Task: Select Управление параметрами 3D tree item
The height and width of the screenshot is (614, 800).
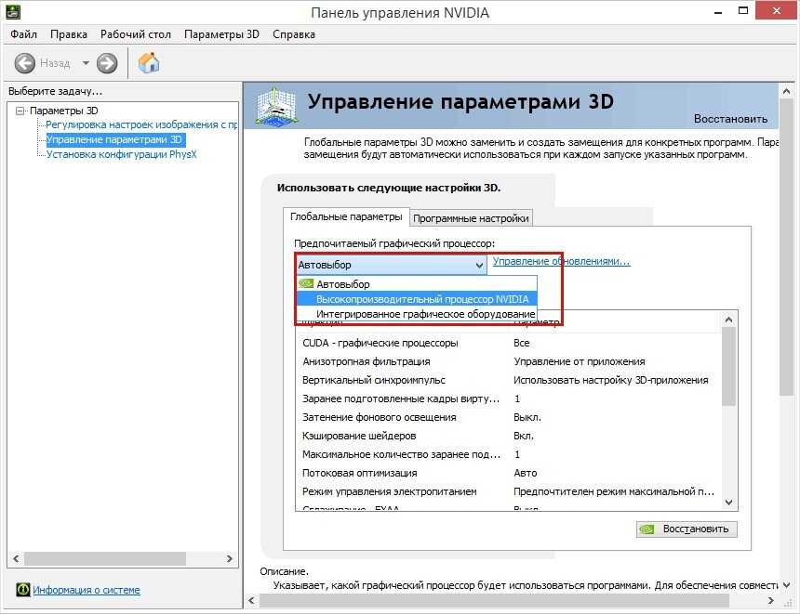Action: [114, 139]
